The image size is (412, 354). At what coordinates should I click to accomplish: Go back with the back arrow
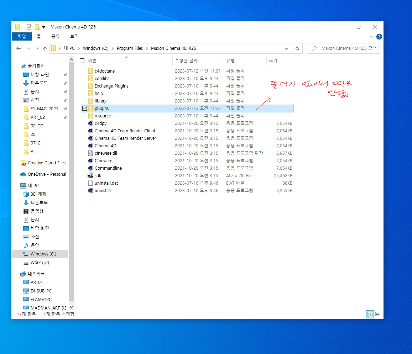19,48
